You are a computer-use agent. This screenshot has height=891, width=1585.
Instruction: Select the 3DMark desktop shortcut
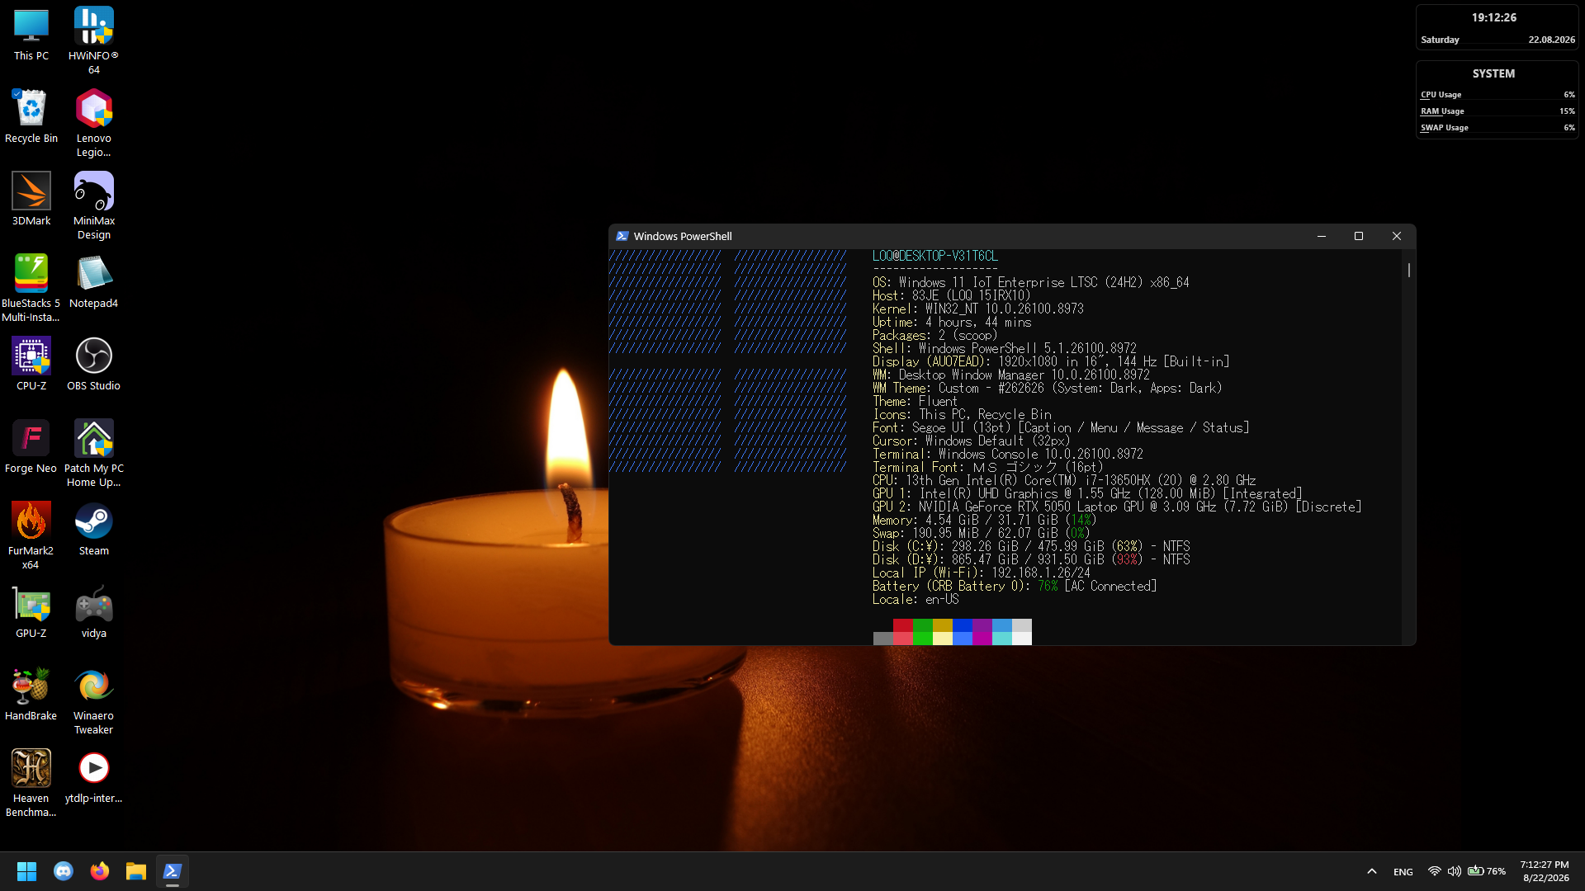[31, 200]
